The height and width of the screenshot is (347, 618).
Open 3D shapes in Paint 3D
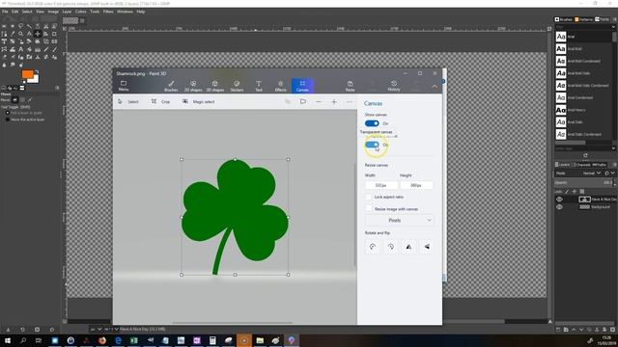(x=214, y=86)
